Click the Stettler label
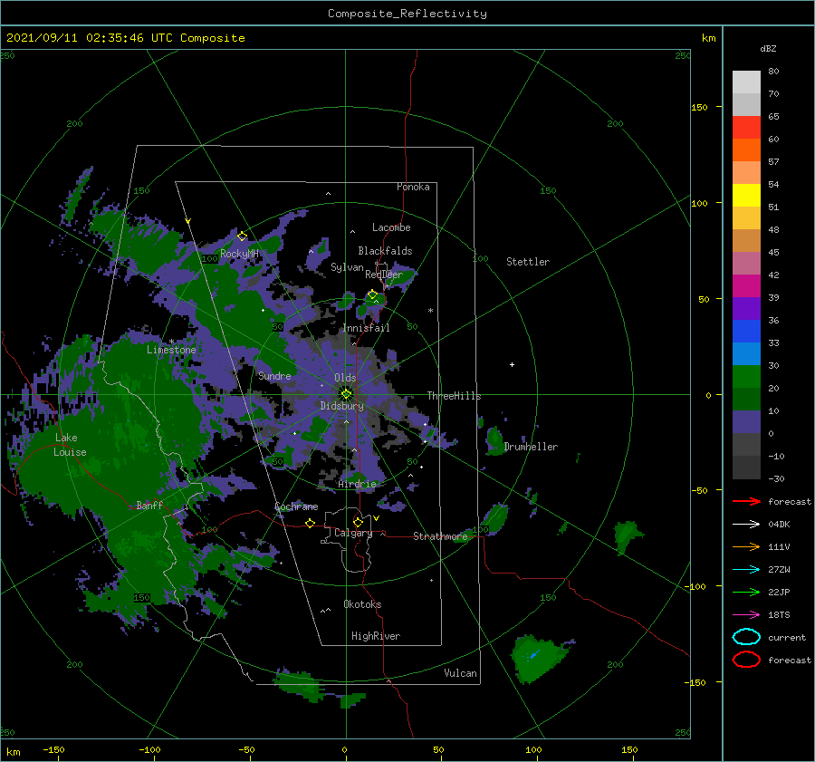The image size is (815, 762). click(x=528, y=262)
